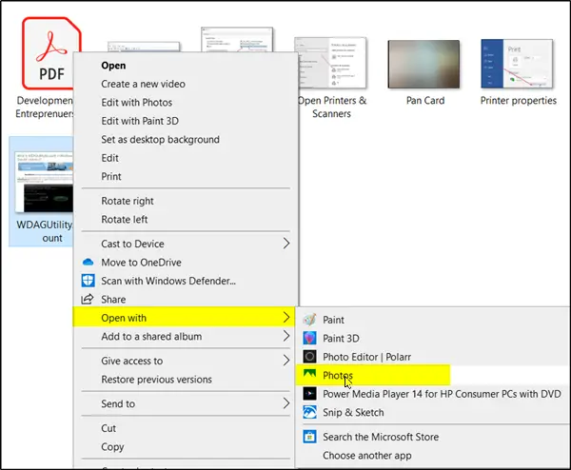Click the Polarr Photo Editor icon

309,357
